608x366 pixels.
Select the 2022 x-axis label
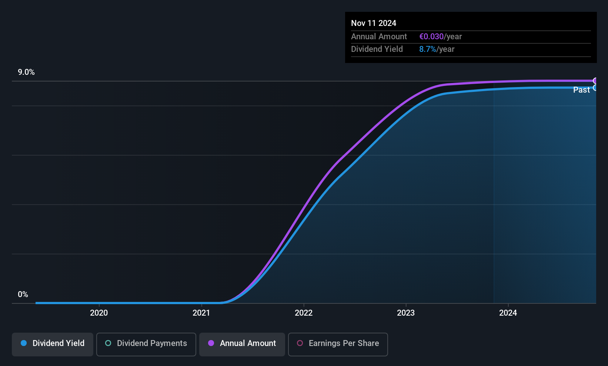point(304,313)
